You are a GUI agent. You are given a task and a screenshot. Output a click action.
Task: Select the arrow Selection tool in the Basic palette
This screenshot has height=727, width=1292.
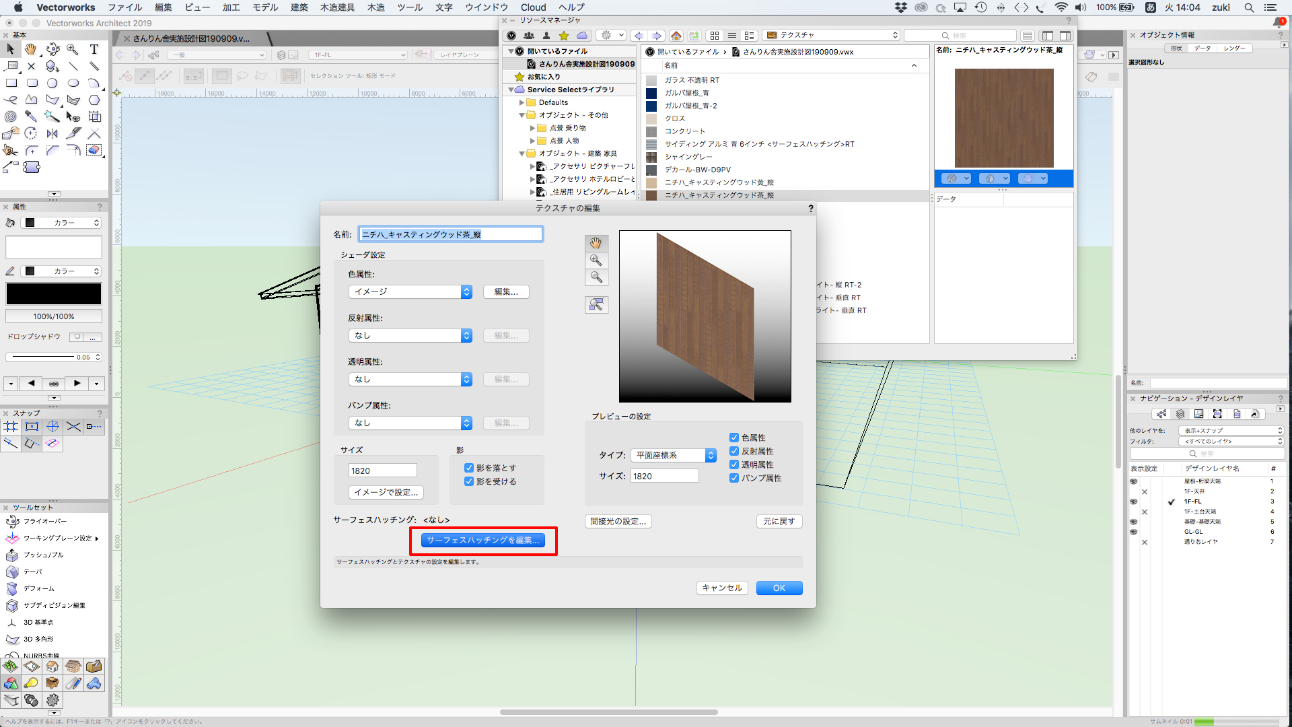pyautogui.click(x=11, y=49)
